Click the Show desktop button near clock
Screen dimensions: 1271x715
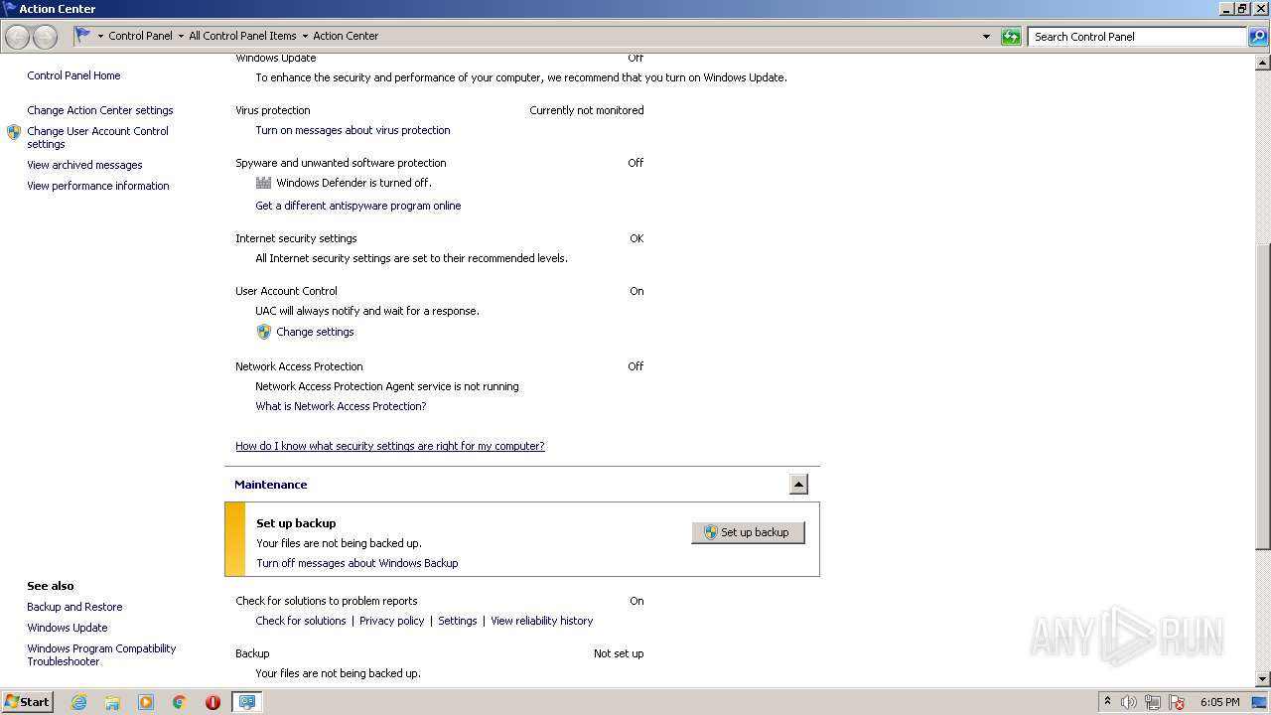click(x=1259, y=702)
